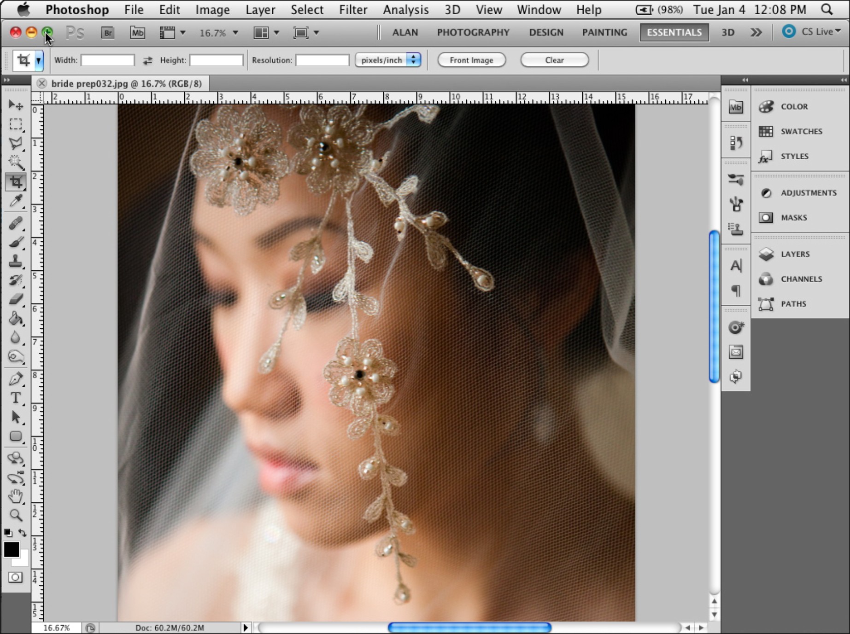Reset default foreground and background colors

tap(8, 533)
